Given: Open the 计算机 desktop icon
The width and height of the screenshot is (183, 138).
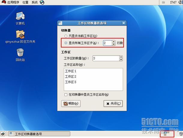Looking at the screenshot, I should pos(20,18).
